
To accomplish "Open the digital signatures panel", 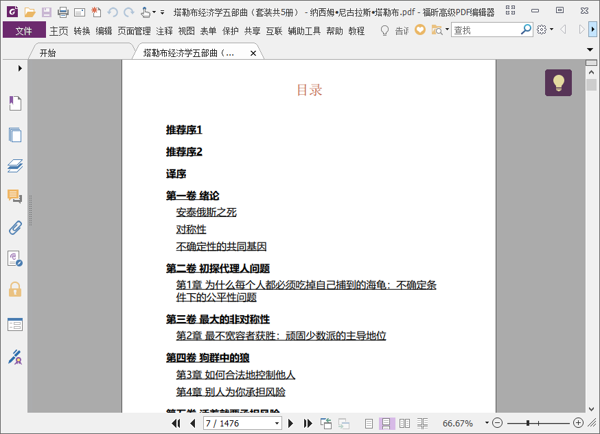I will [15, 259].
